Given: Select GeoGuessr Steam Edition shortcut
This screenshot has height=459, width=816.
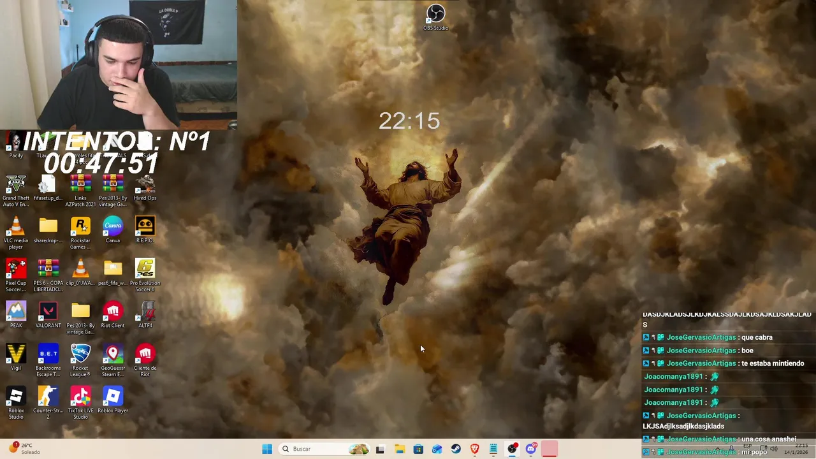Looking at the screenshot, I should pyautogui.click(x=113, y=361).
